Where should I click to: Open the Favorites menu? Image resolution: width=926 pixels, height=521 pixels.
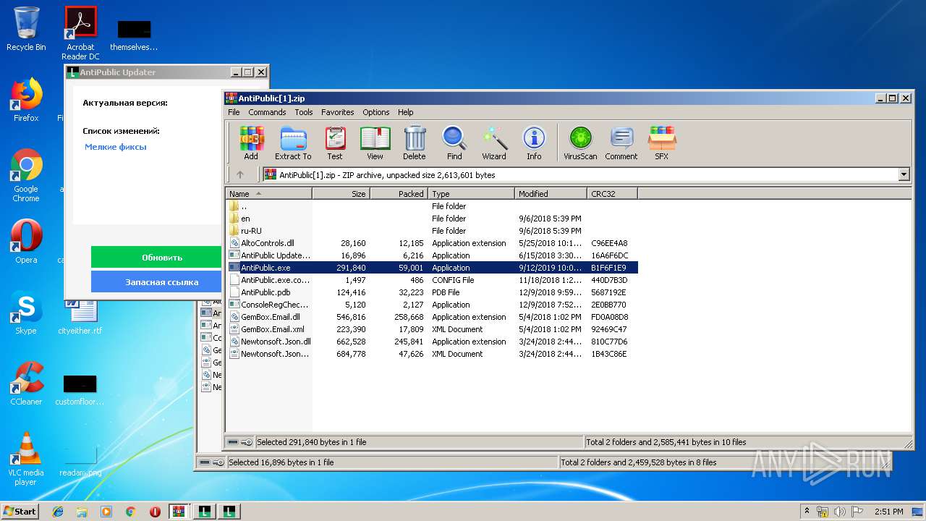[x=338, y=112]
